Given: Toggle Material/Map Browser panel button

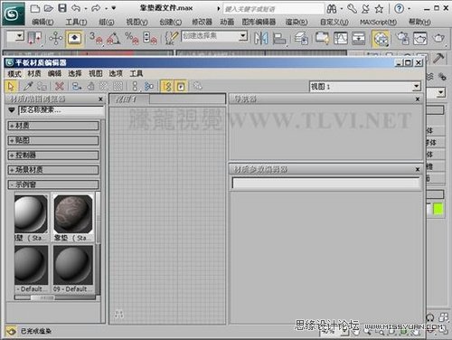Looking at the screenshot, I should [x=166, y=86].
